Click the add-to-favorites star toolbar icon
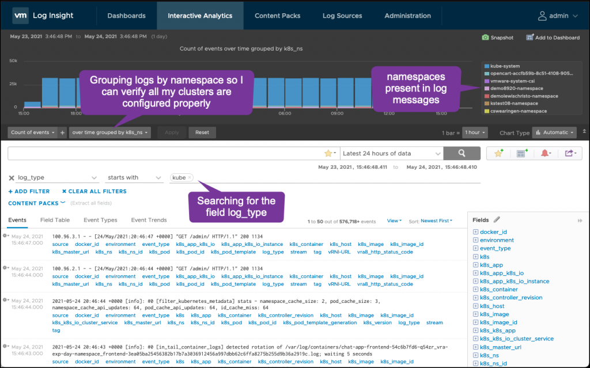The image size is (590, 368). pyautogui.click(x=499, y=153)
